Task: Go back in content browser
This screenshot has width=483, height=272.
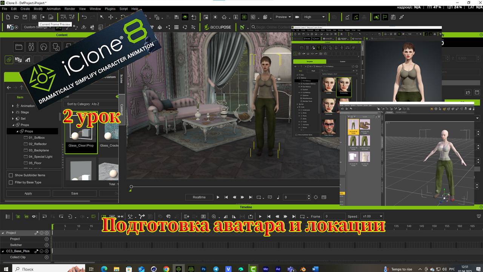Action: click(x=9, y=87)
